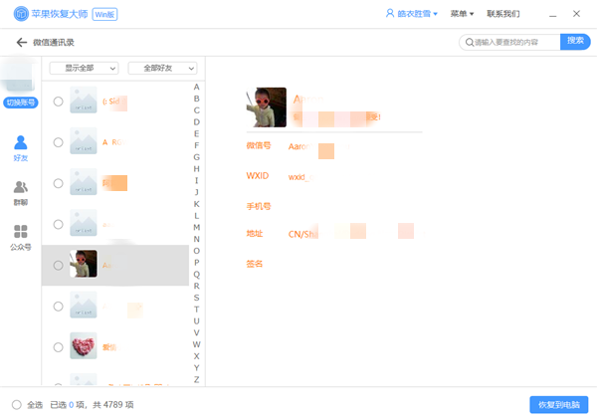The width and height of the screenshot is (597, 418).
Task: Jump to letter X in index
Action: (196, 356)
